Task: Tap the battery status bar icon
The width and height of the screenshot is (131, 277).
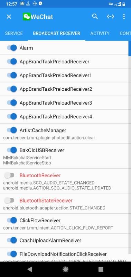Action: [124, 4]
